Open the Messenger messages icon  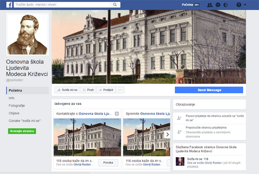pos(218,5)
